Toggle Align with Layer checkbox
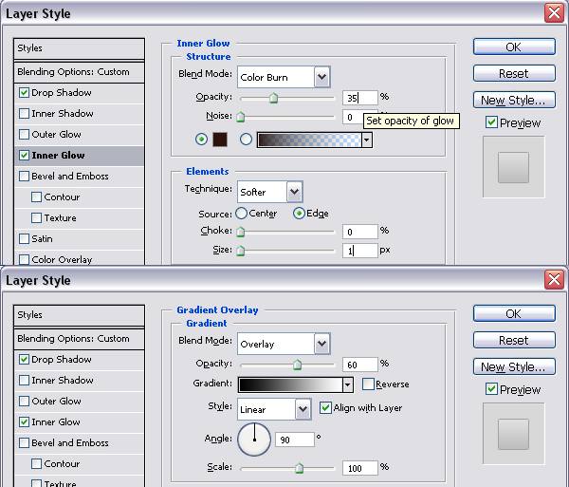Screen dimensions: 569x487 click(325, 408)
